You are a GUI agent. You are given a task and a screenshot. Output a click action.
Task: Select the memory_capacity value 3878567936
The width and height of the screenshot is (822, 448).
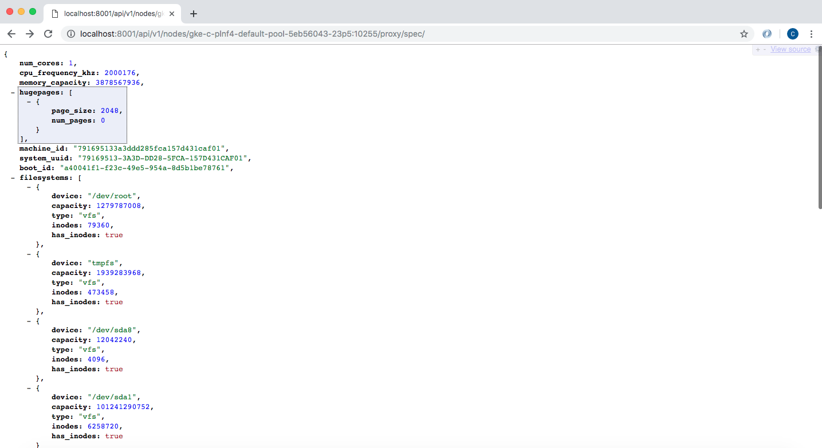point(118,82)
